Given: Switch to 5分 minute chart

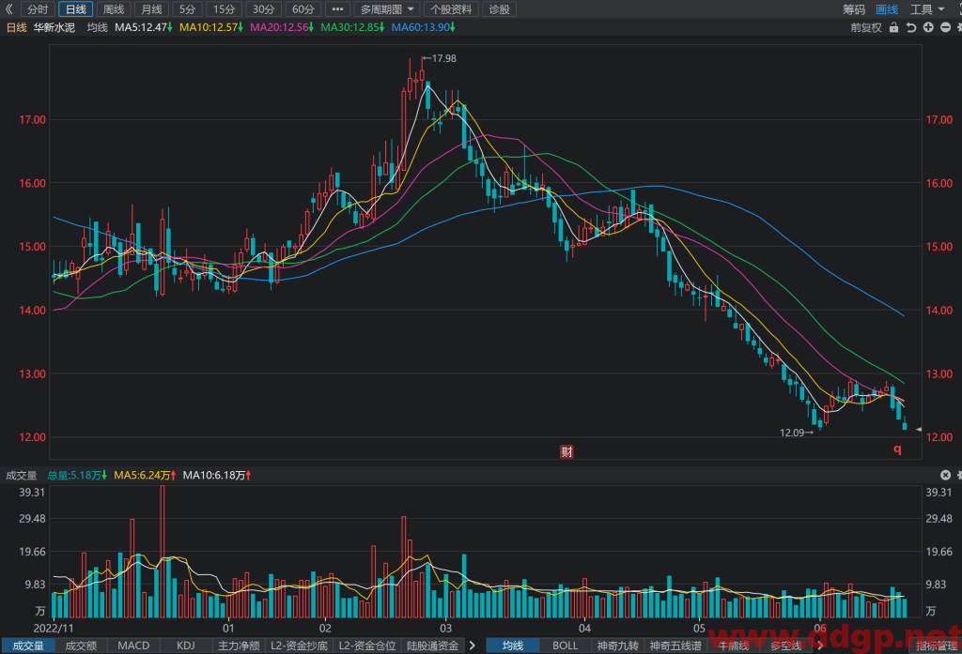Looking at the screenshot, I should click(x=188, y=9).
